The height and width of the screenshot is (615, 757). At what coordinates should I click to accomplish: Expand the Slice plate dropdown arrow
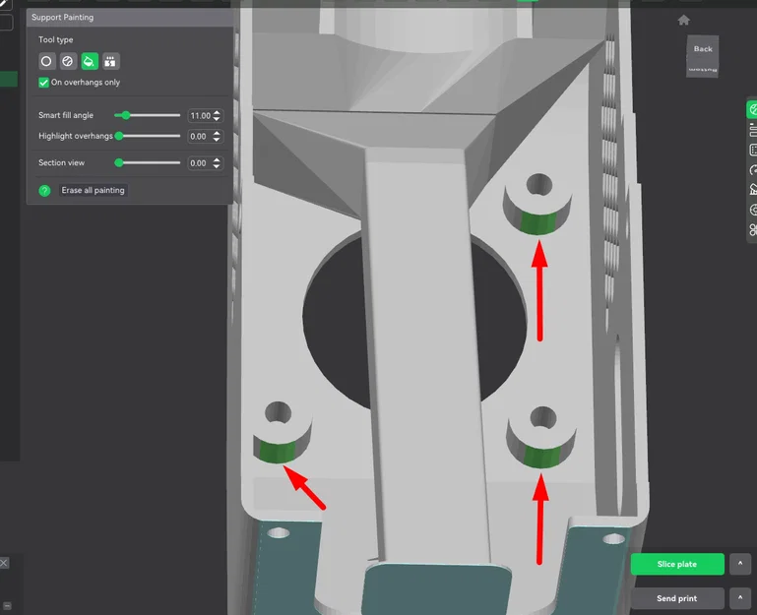coord(740,564)
